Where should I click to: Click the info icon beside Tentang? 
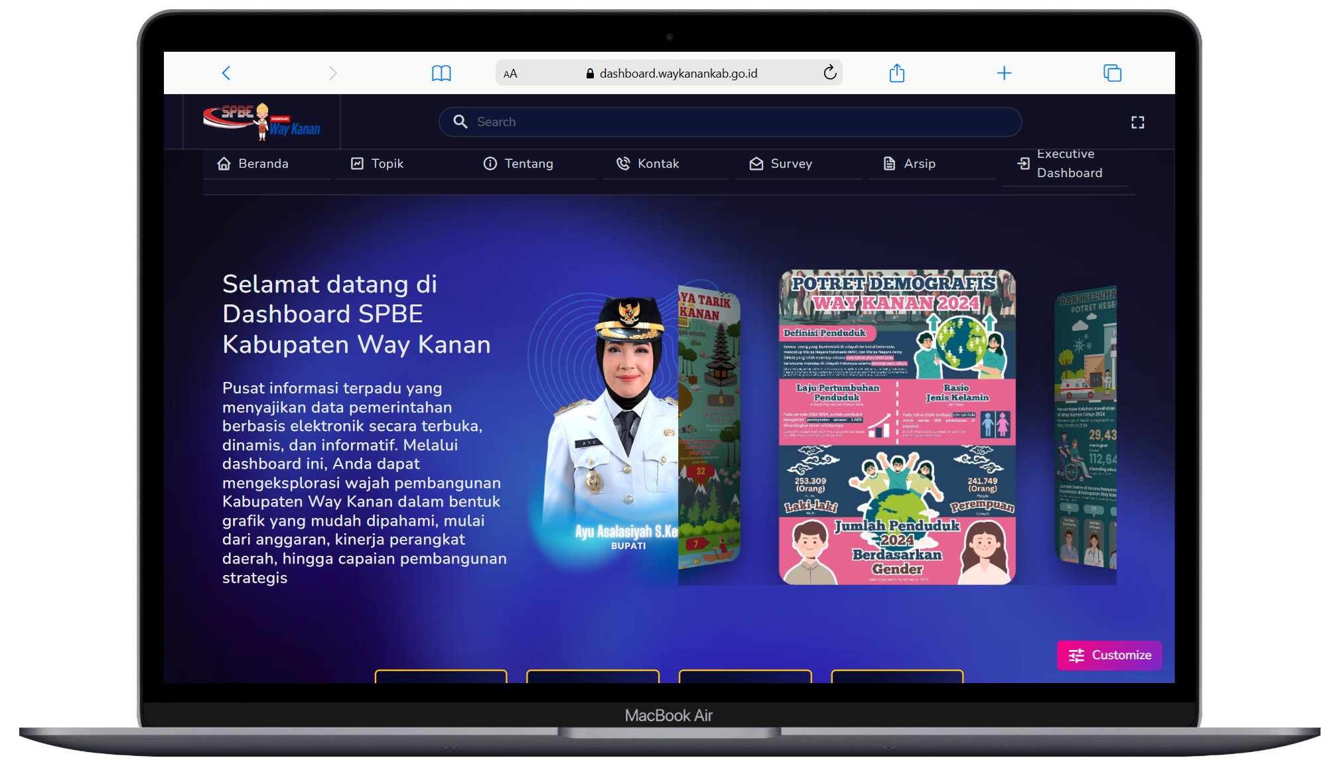490,164
